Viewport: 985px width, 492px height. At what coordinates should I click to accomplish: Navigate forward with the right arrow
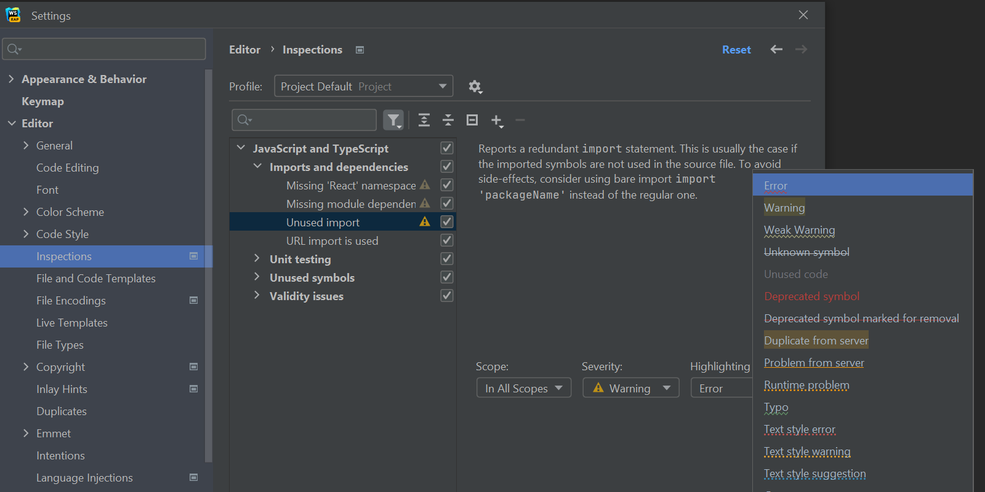pyautogui.click(x=801, y=49)
